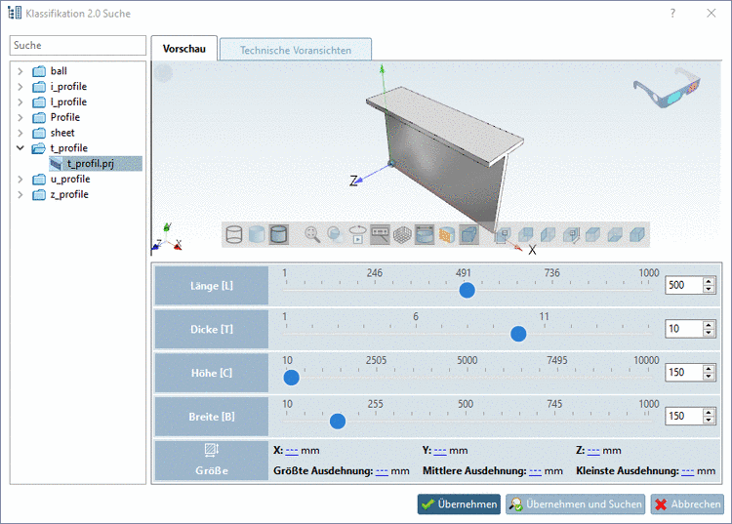Click the help question mark
732x524 pixels.
coord(672,13)
